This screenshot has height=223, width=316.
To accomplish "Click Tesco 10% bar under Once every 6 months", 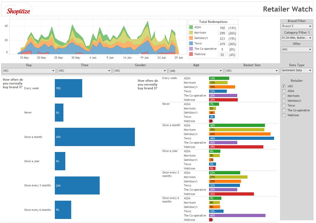I will click(x=216, y=211).
